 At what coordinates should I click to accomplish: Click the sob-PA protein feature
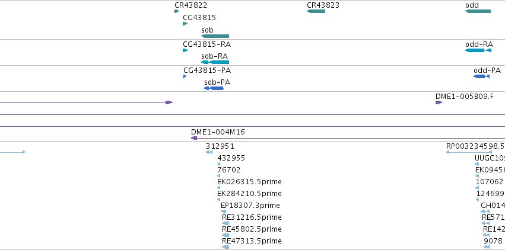click(214, 88)
